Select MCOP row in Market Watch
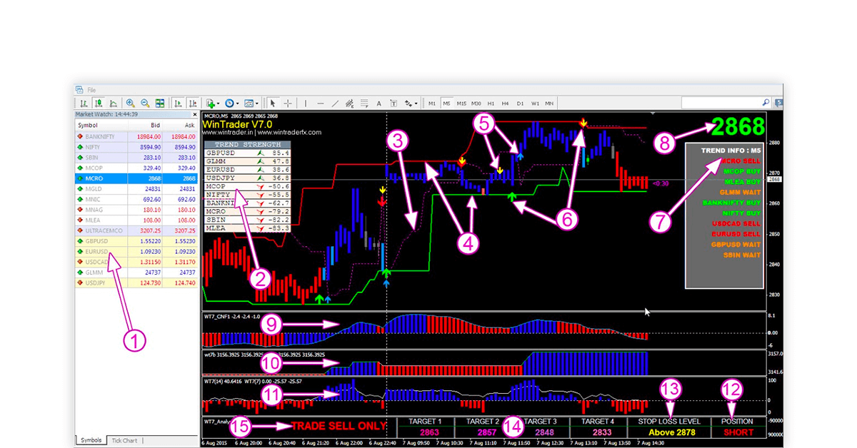This screenshot has width=857, height=448. coord(137,168)
